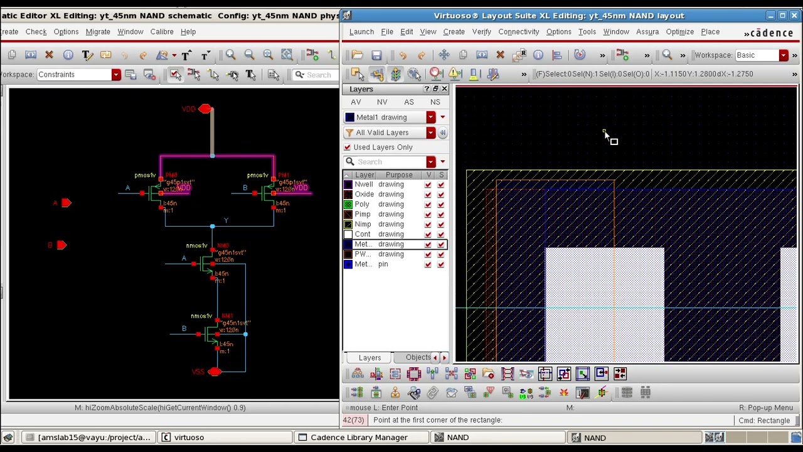Click the Zoom Out magnifier in schematic toolbar
The image size is (803, 452).
[249, 55]
